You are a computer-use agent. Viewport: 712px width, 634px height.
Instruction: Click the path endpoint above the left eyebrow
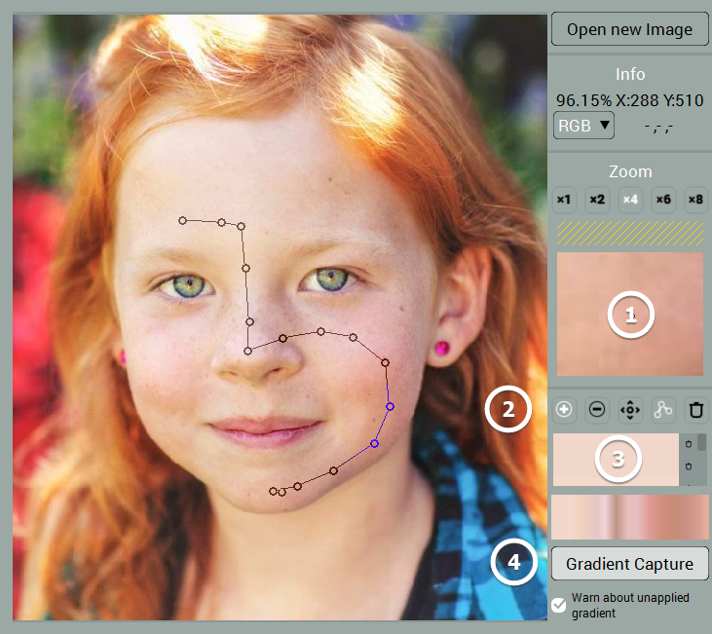pos(182,221)
